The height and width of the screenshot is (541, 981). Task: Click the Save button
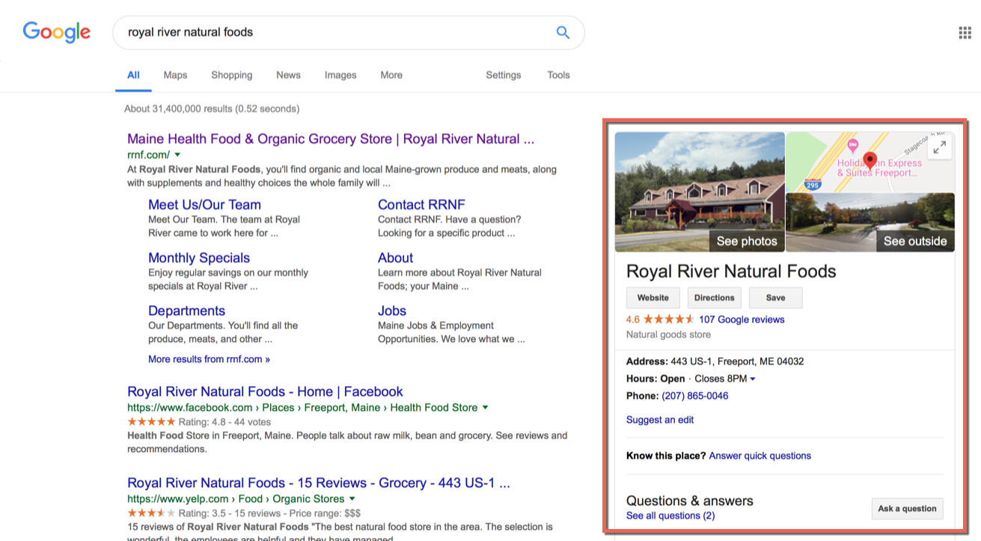click(776, 298)
